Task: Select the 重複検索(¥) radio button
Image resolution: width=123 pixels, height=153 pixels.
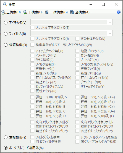Action: [x=6, y=137]
